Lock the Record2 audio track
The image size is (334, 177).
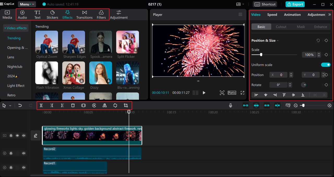(x=11, y=153)
